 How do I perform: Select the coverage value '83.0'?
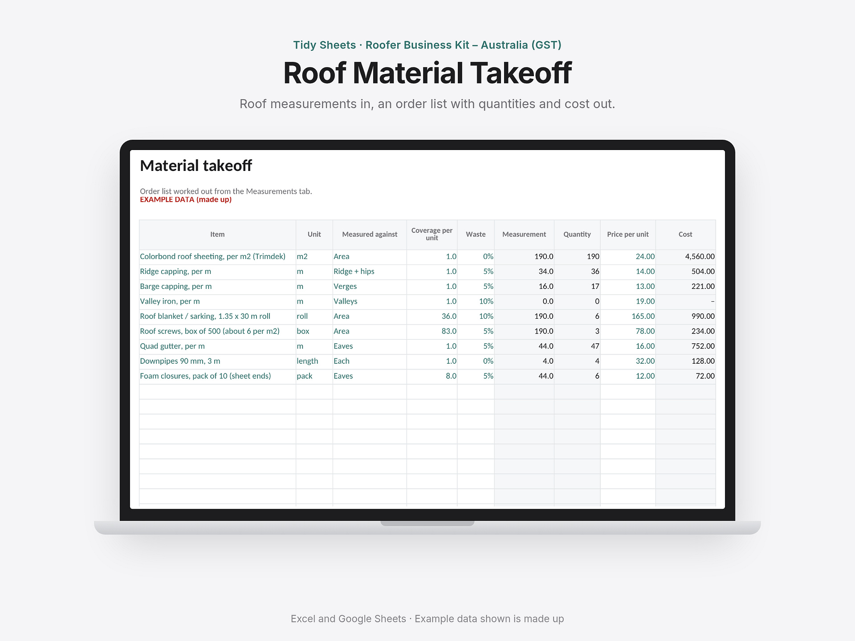point(432,332)
